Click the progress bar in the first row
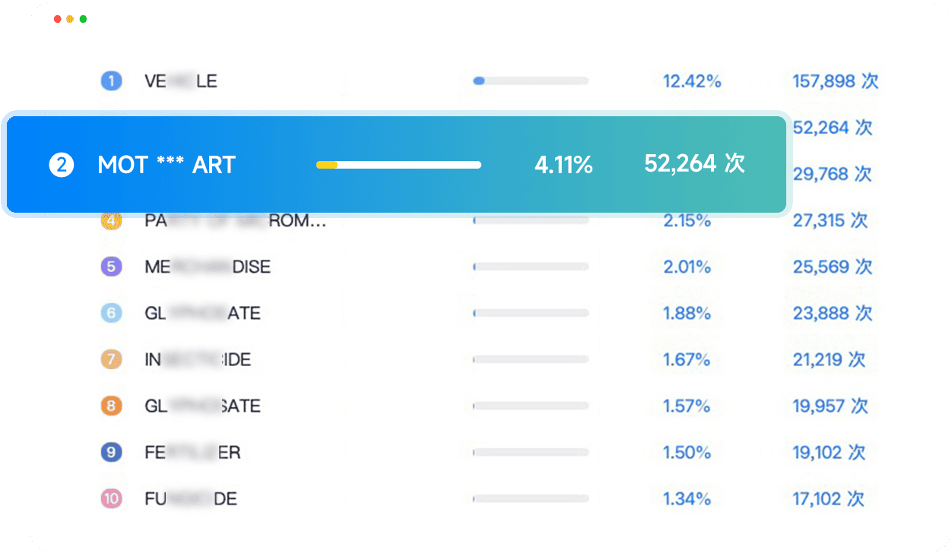Viewport: 952px width, 553px height. [530, 81]
